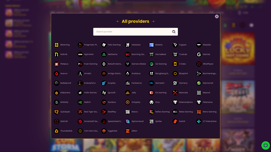Select the Reevo text label
Viewport: 271px width, 152px height.
pyautogui.click(x=135, y=112)
